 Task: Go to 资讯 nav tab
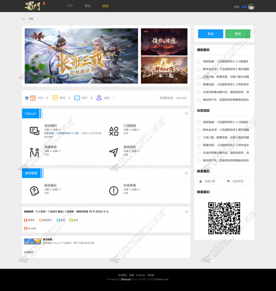[x=88, y=6]
